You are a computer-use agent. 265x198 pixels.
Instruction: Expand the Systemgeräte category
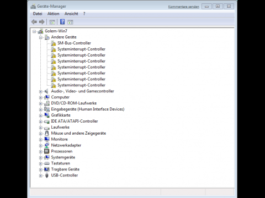point(41,158)
